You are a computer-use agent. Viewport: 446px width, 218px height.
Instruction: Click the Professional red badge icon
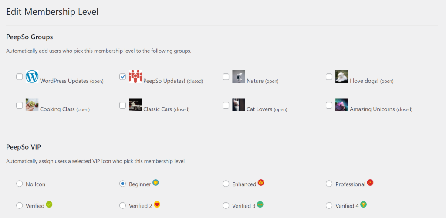pyautogui.click(x=370, y=182)
